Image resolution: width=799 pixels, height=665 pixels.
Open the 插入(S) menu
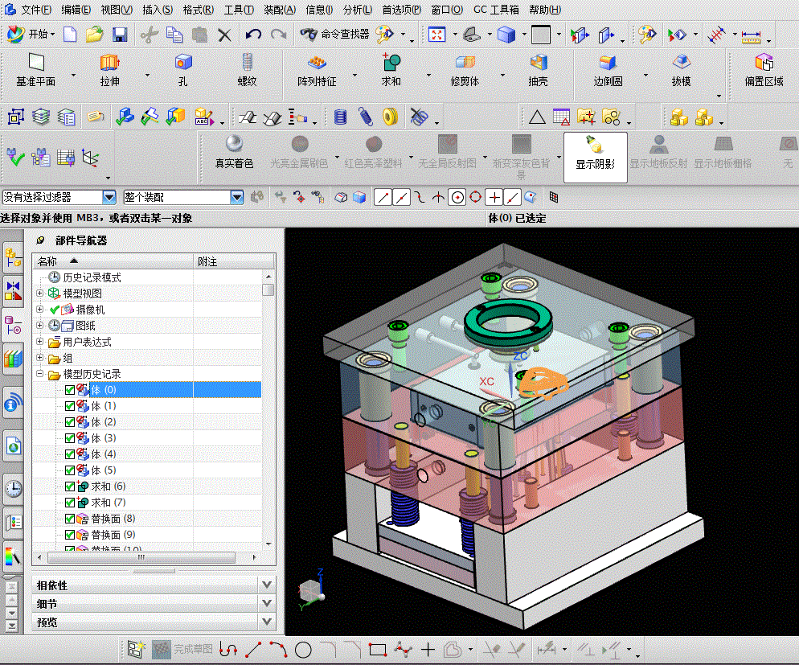[x=158, y=10]
